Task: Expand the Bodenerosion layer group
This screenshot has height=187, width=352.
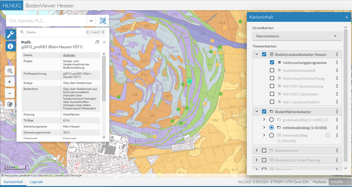Action: (x=256, y=150)
